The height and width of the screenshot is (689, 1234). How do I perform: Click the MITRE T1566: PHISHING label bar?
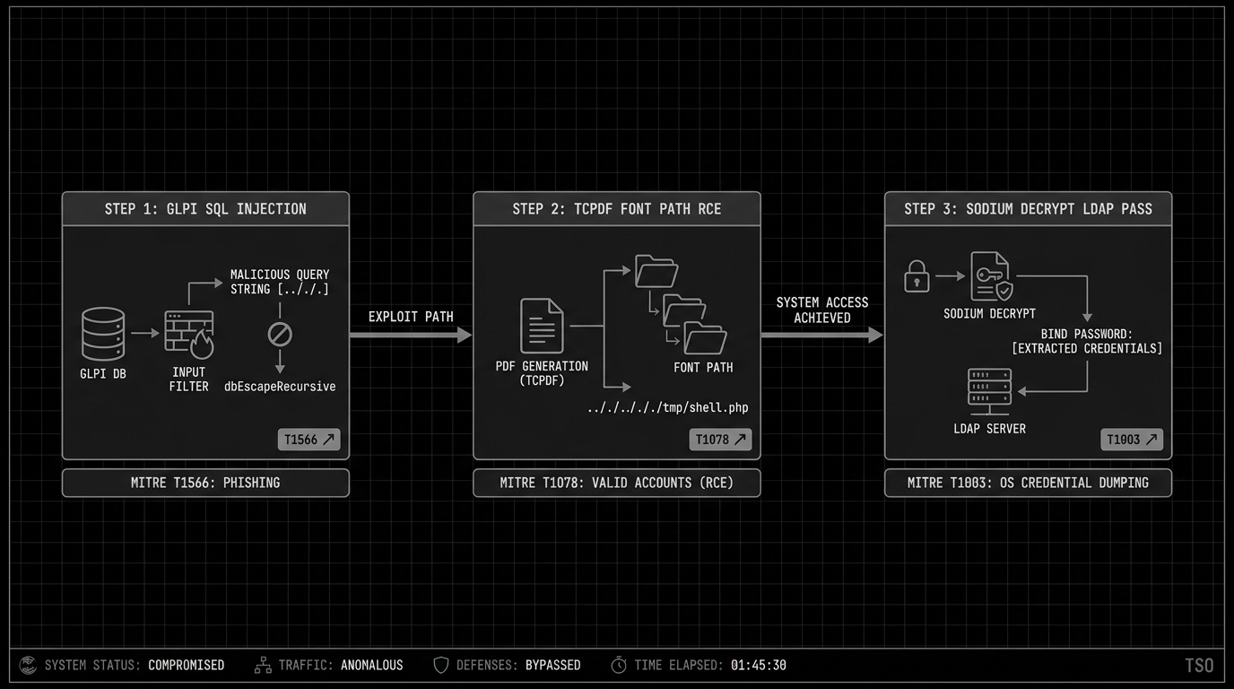tap(205, 483)
